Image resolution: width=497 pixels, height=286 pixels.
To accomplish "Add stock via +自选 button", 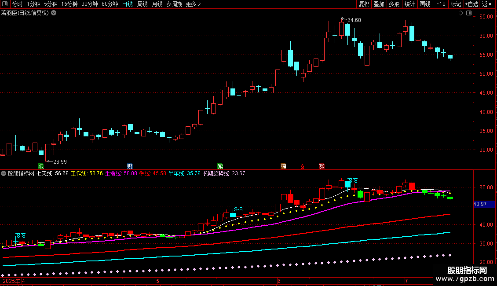I will tap(471, 4).
